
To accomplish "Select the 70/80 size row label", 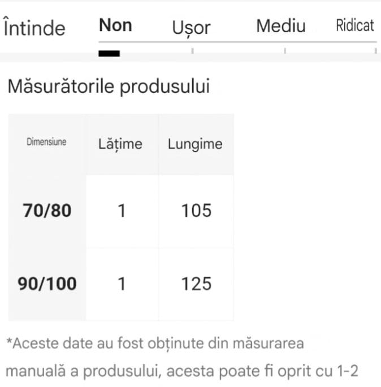I will (x=47, y=211).
